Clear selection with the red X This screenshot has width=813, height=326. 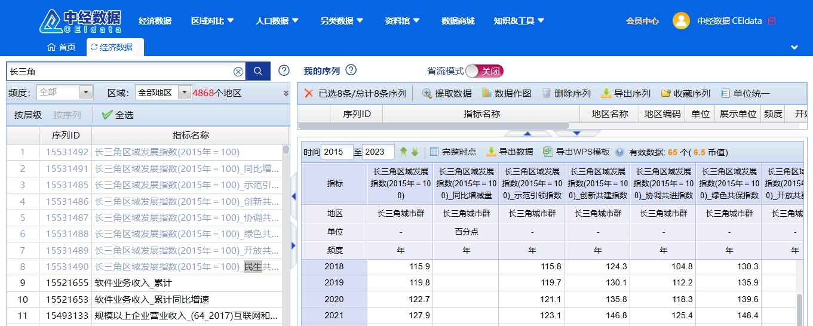[308, 94]
